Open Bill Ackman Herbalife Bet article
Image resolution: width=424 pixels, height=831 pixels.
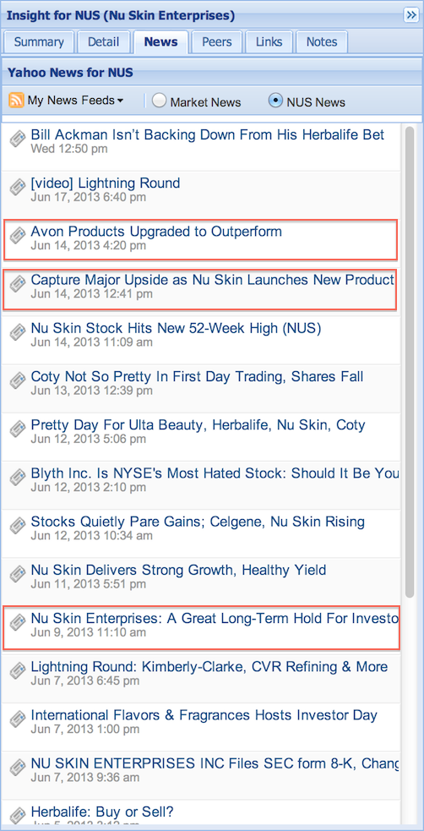click(208, 134)
